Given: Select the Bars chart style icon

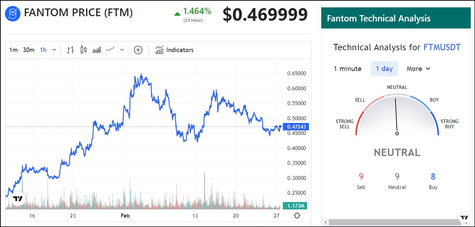Looking at the screenshot, I should coord(71,50).
